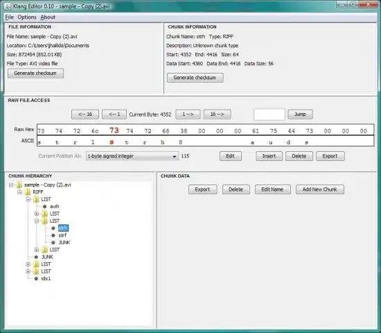The width and height of the screenshot is (381, 333).
Task: Select the idx1 chunk
Action: 46,278
